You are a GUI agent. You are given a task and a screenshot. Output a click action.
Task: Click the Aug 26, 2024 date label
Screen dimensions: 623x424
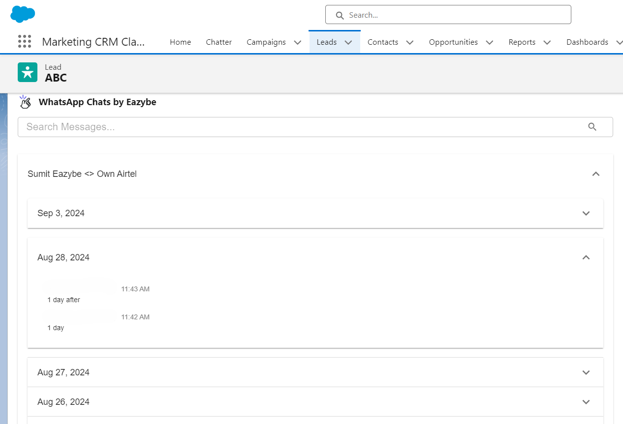pyautogui.click(x=63, y=402)
